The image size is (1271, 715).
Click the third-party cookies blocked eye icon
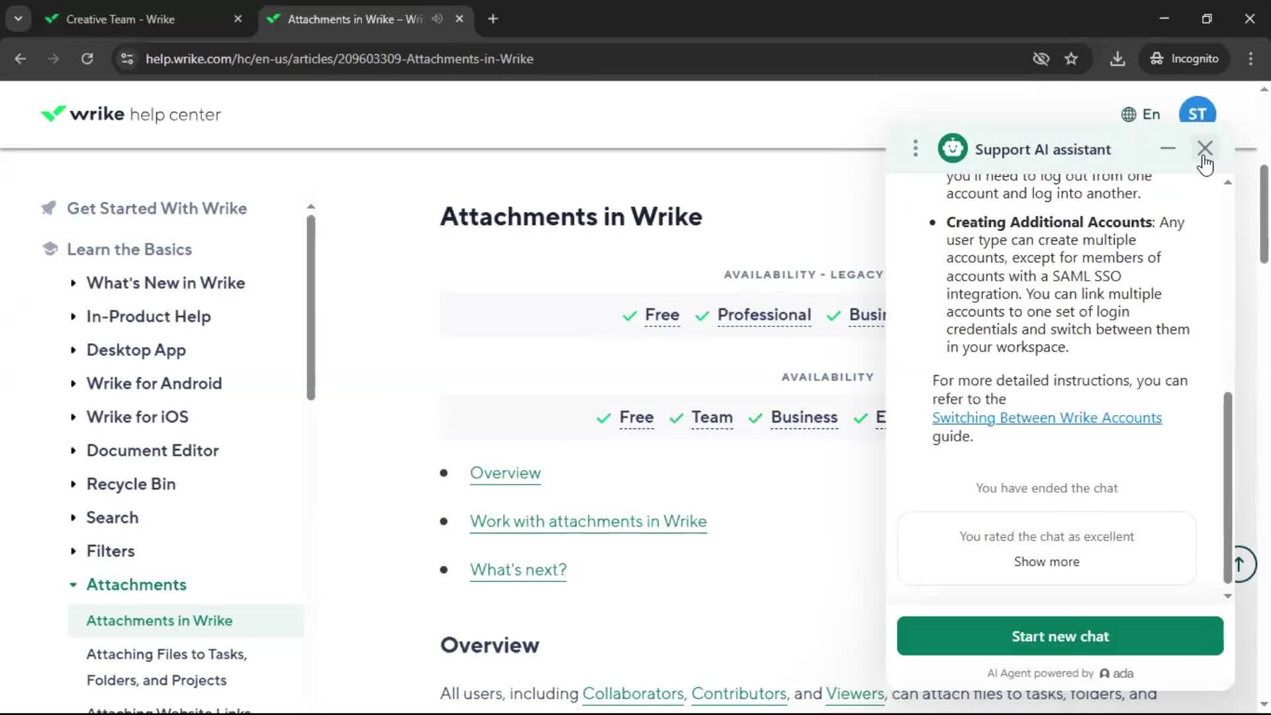1041,59
